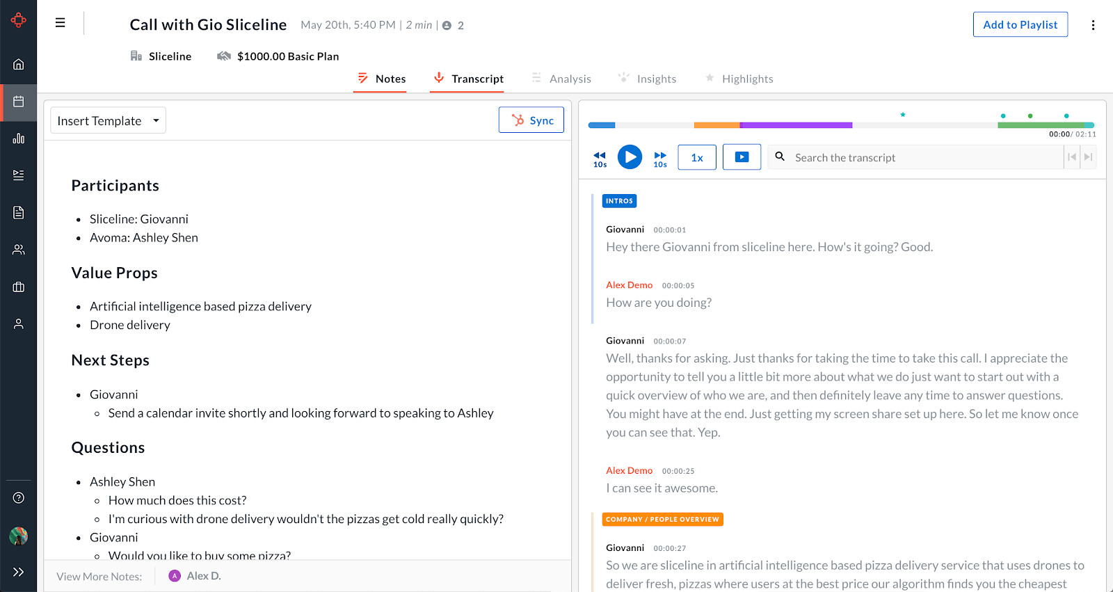Click the Participants heading in notes
1113x592 pixels.
[x=115, y=186]
